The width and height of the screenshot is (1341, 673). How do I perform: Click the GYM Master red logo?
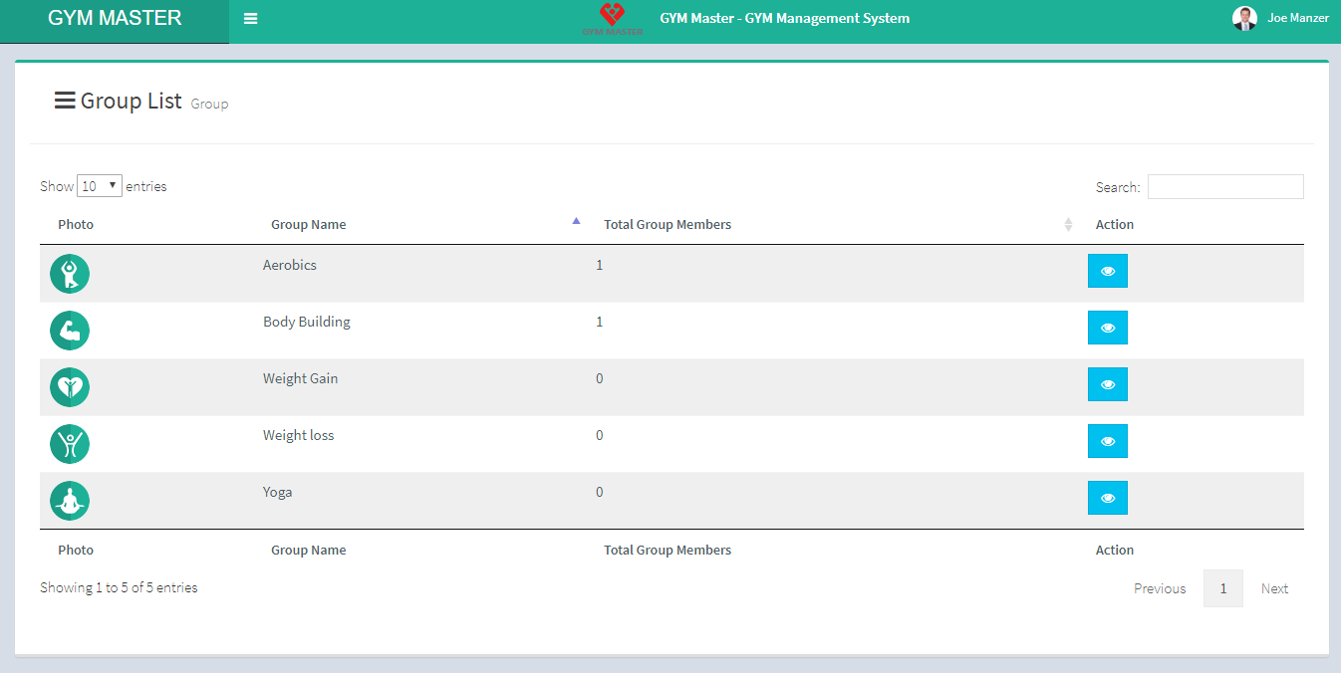coord(612,19)
